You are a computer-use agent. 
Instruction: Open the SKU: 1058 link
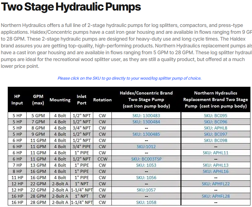[146, 202]
